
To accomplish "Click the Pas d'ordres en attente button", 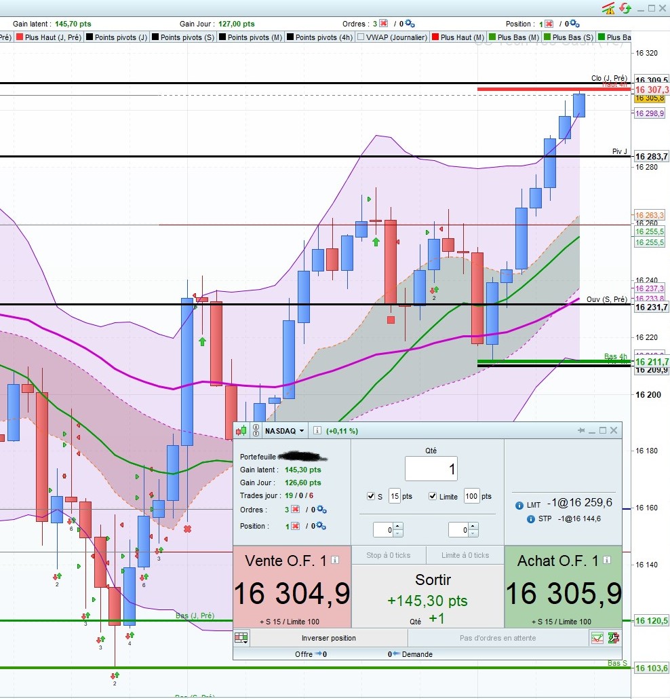I will pyautogui.click(x=498, y=638).
